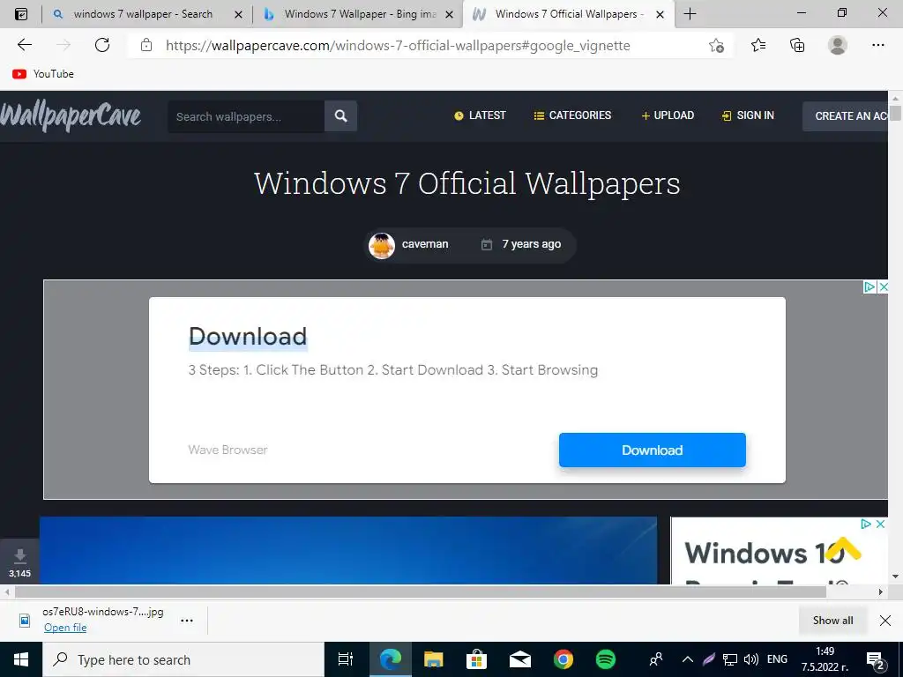
Task: Open AdChoices info on banner ad
Action: 869,286
